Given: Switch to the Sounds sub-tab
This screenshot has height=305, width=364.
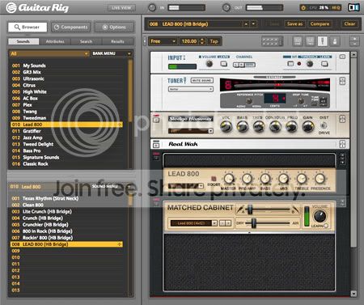Looking at the screenshot, I should tap(23, 41).
